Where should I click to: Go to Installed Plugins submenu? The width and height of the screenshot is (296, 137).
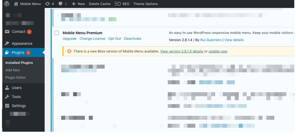pos(19,63)
